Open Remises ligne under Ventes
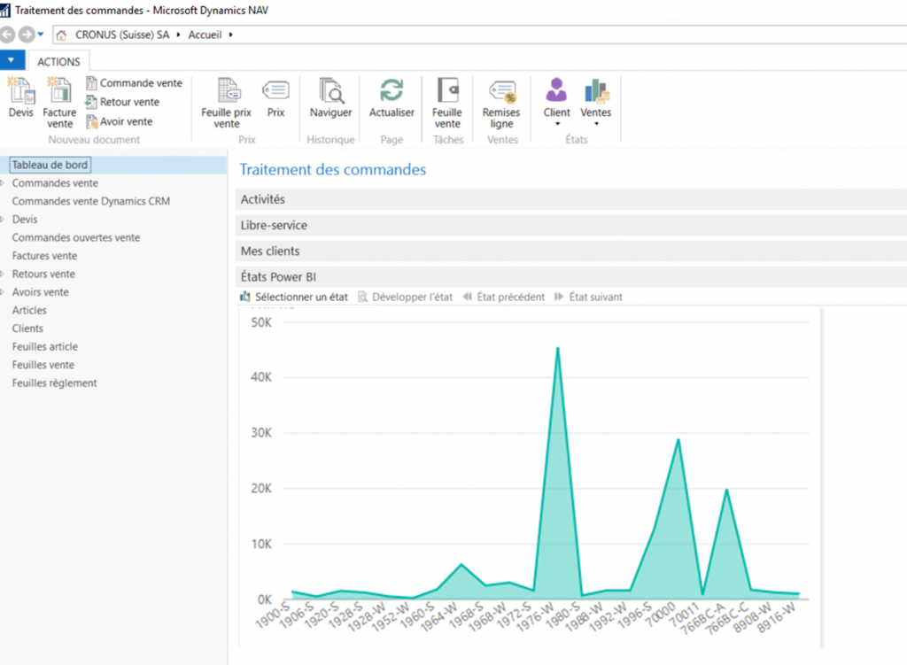The width and height of the screenshot is (907, 665). (x=501, y=100)
